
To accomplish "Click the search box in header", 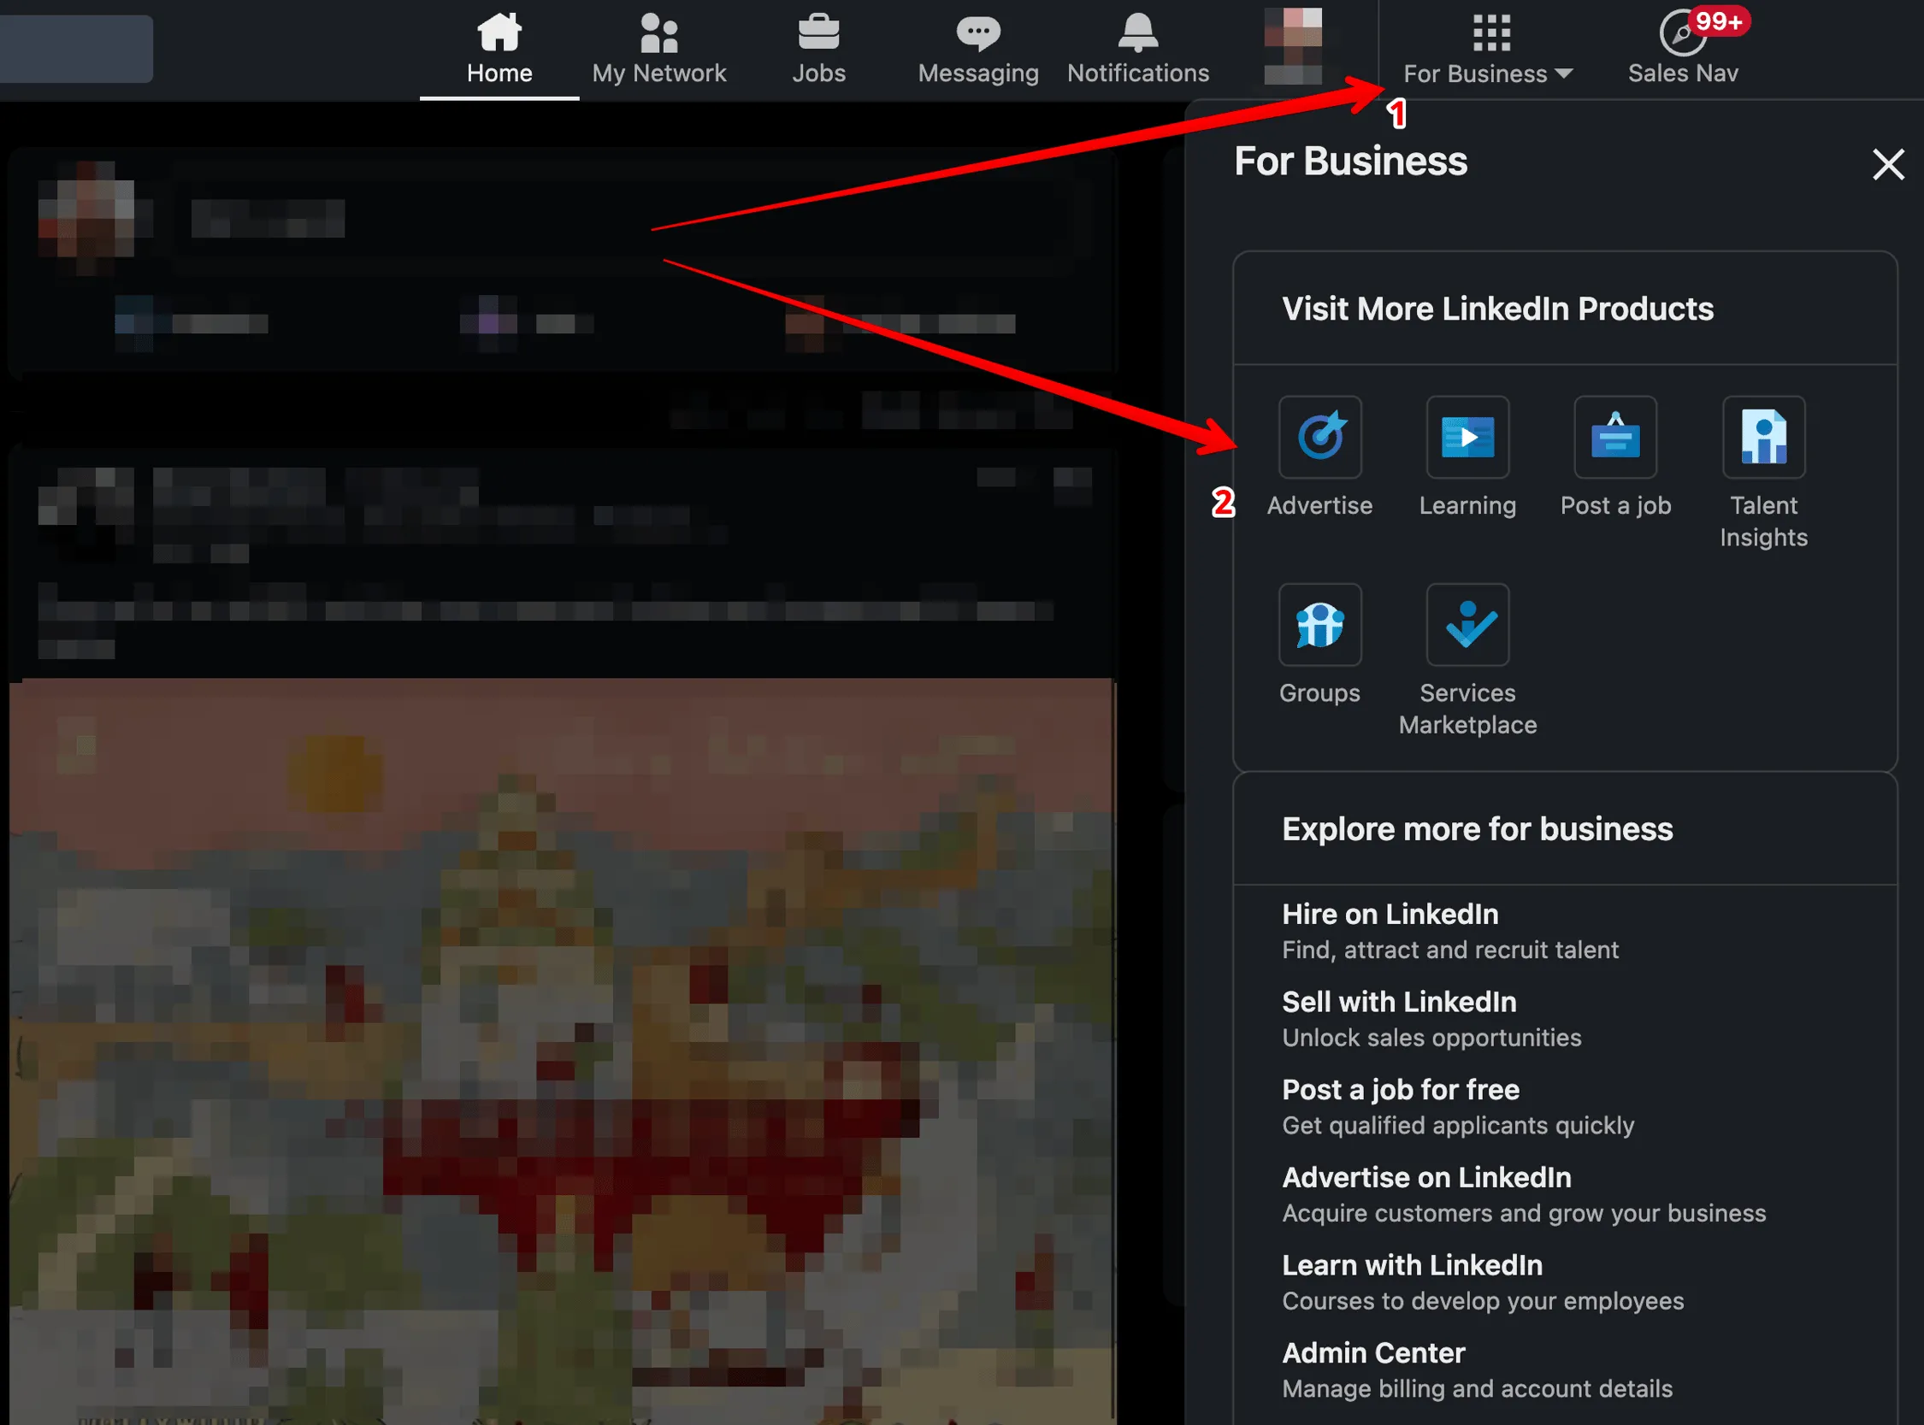I will pos(76,49).
